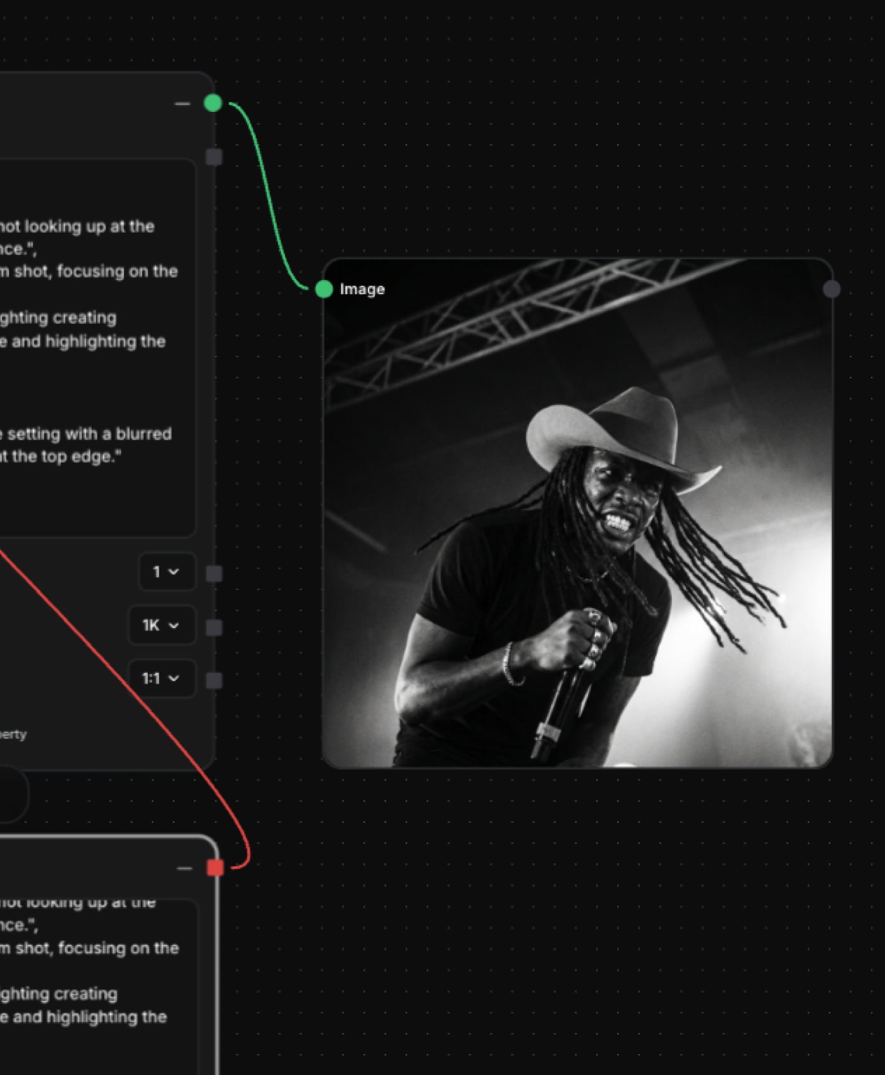The height and width of the screenshot is (1075, 885).
Task: Click the gray port next to "1" dropdown
Action: 214,574
